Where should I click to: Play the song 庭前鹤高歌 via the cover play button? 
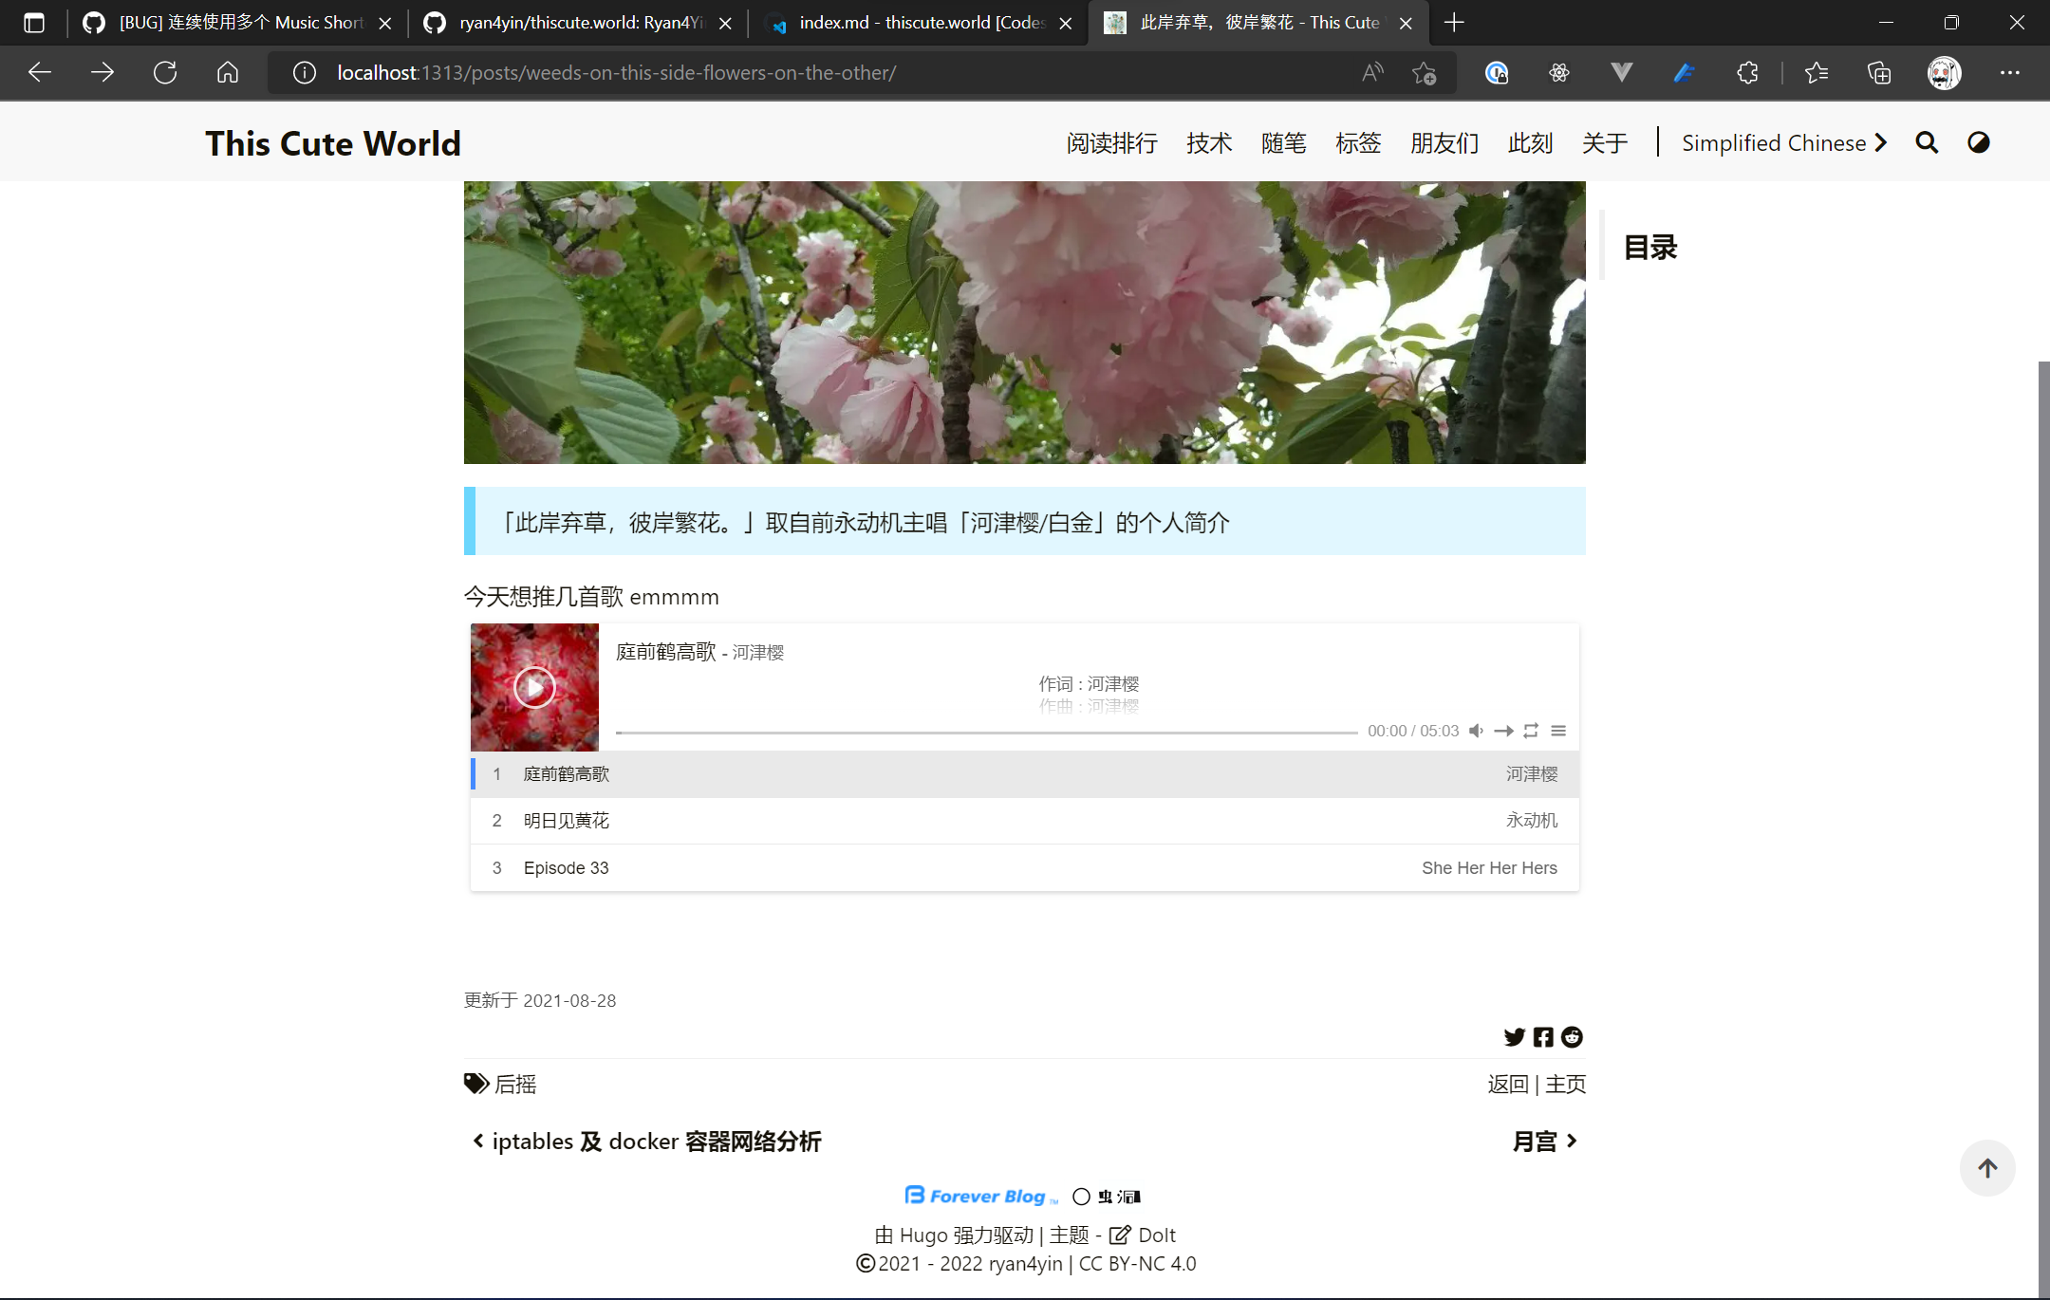tap(533, 687)
